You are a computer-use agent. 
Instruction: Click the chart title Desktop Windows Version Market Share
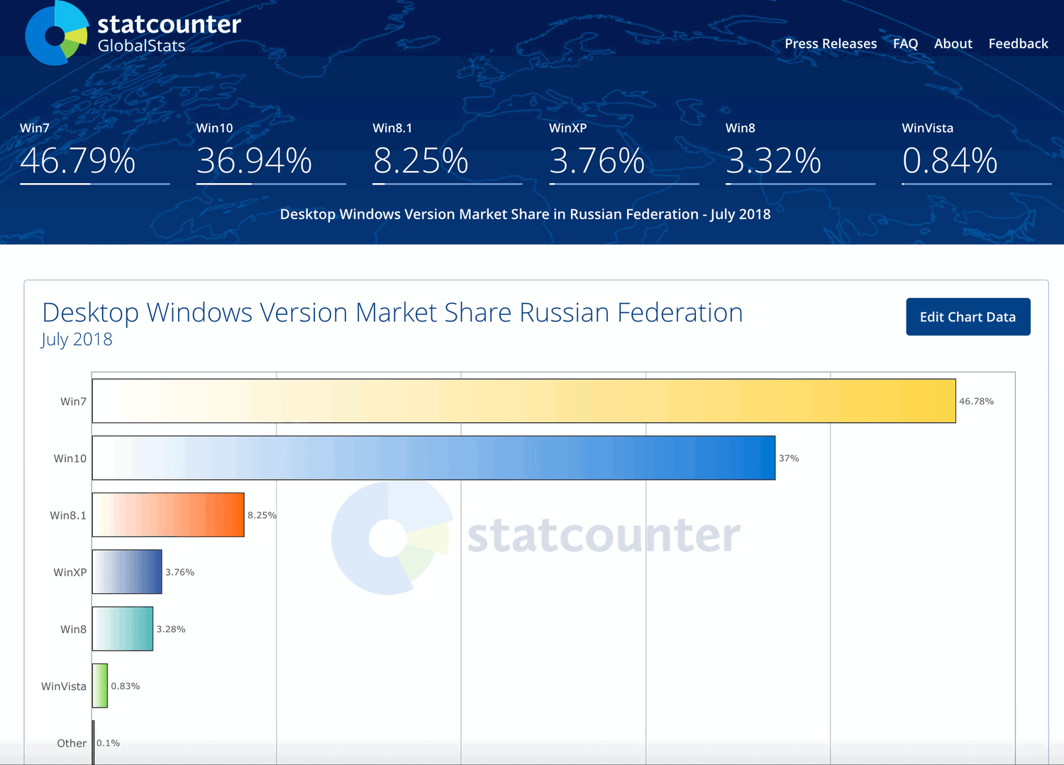tap(392, 312)
